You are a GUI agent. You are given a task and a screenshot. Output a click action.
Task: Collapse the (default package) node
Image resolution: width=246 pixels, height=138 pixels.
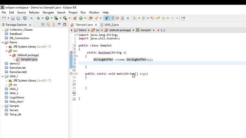[10, 55]
